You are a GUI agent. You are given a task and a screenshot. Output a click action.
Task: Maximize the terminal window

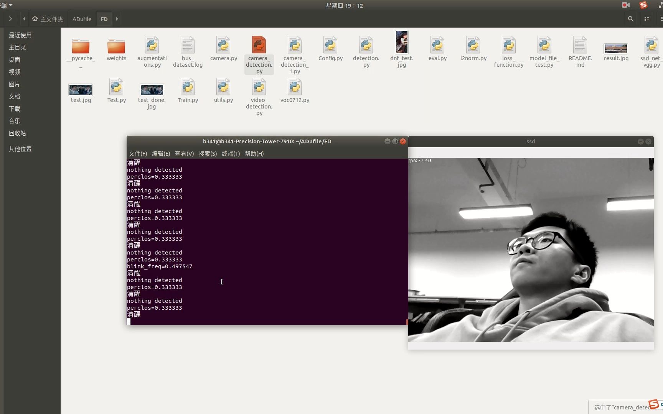tap(395, 141)
